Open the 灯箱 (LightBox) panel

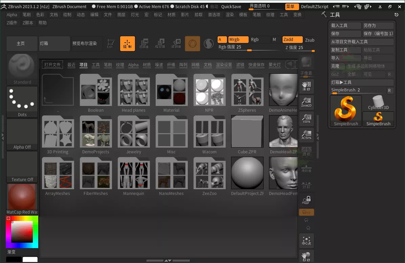(x=54, y=43)
